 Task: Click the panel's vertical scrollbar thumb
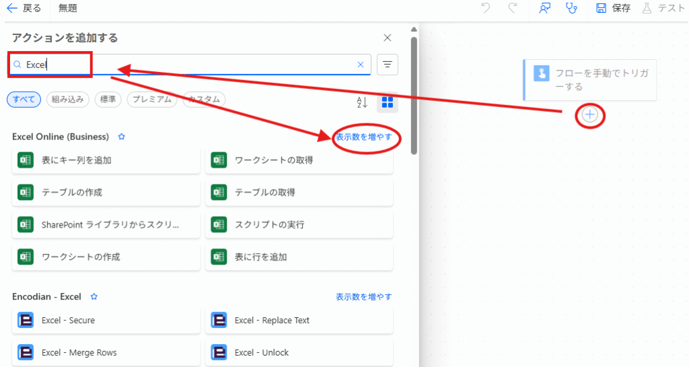(414, 95)
